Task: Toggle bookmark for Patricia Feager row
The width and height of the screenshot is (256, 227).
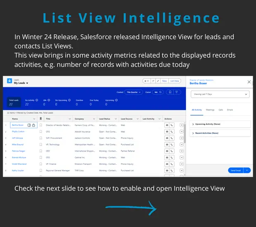Action: 41,151
